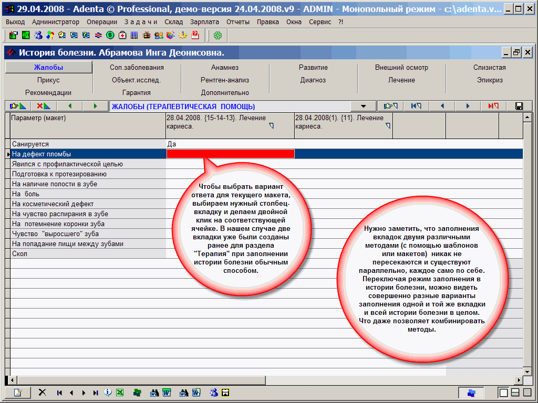This screenshot has height=403, width=538.
Task: Open the ЖАЛОБЫ section dropdown arrow
Action: coord(364,106)
